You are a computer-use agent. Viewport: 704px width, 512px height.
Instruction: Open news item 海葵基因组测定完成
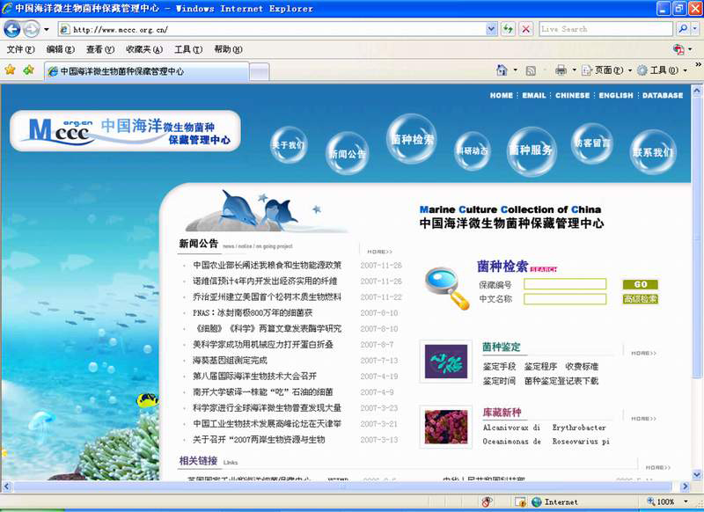point(230,361)
